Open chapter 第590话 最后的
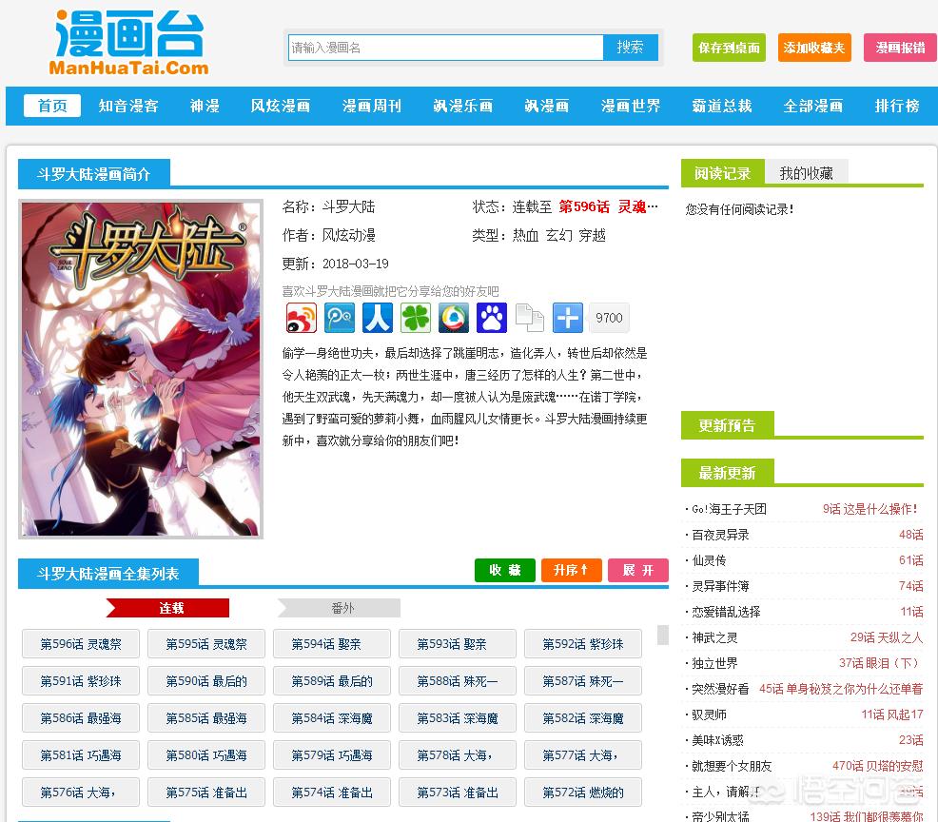This screenshot has height=822, width=938. [206, 681]
